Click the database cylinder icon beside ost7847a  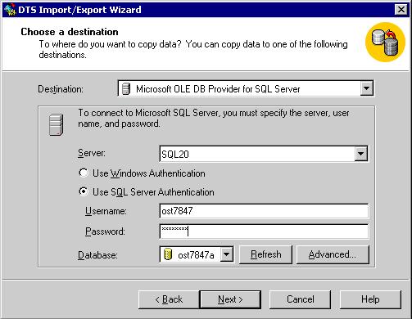(x=168, y=254)
